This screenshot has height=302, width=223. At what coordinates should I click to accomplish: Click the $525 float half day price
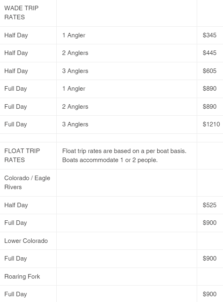point(209,205)
